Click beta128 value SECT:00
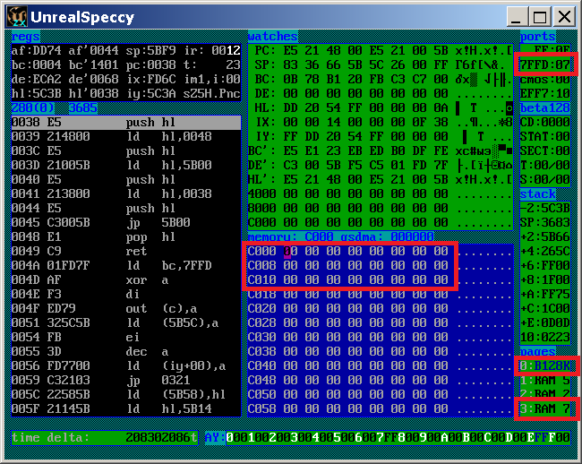This screenshot has height=464, width=582. [x=545, y=151]
